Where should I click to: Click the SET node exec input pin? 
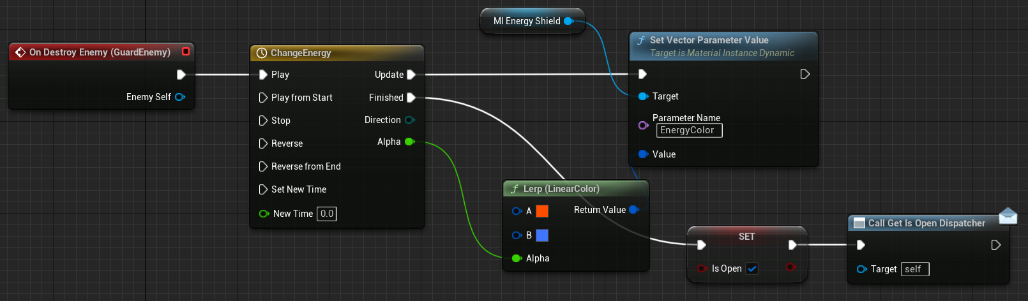(701, 245)
